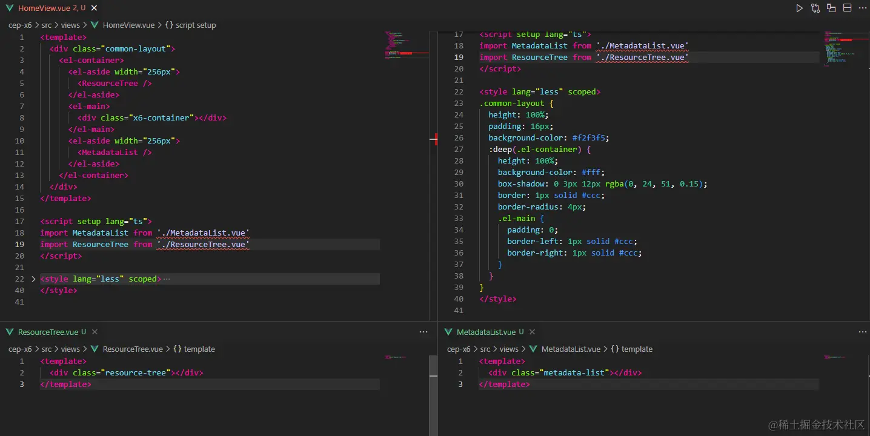Viewport: 870px width, 436px height.
Task: Open more actions for the MetadataList editor group
Action: pyautogui.click(x=862, y=332)
